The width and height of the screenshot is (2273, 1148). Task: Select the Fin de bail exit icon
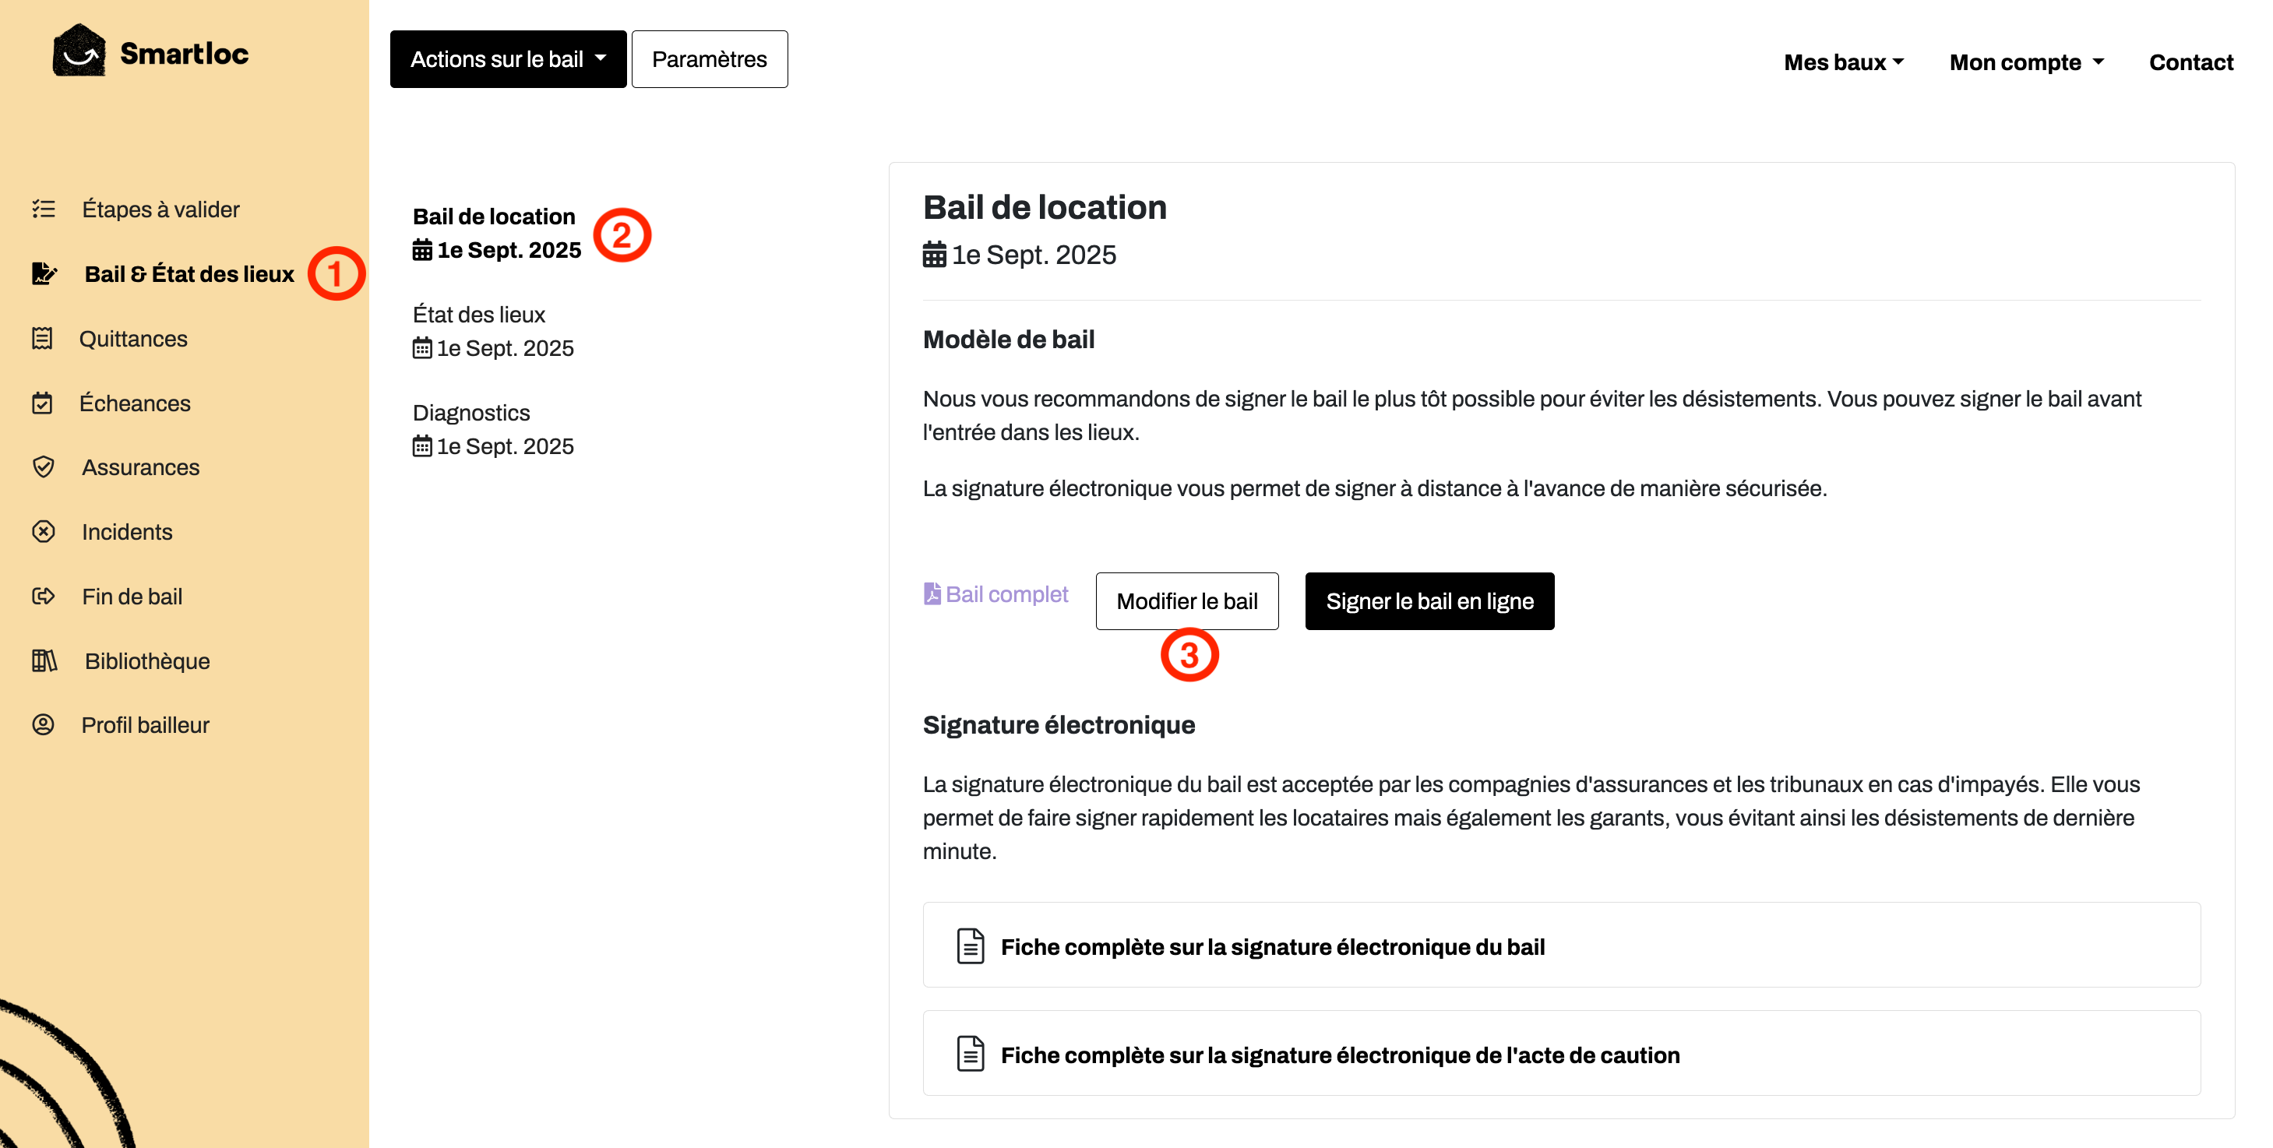44,597
